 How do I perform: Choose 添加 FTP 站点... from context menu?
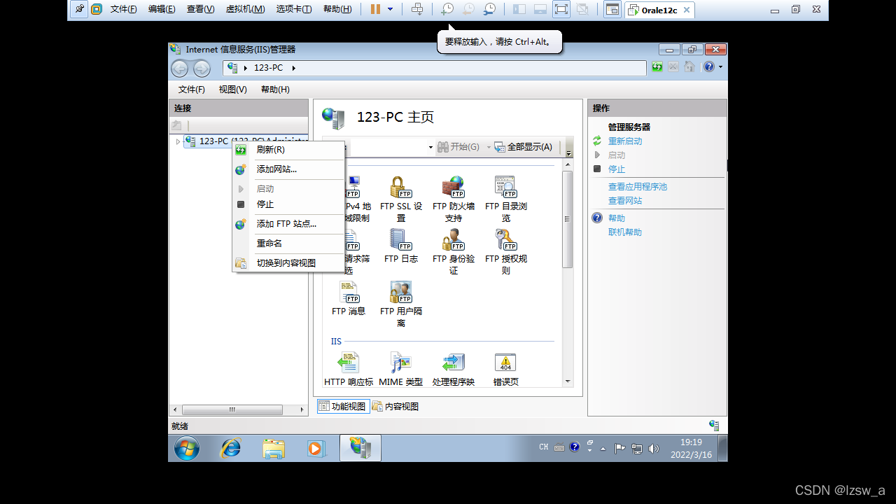coord(288,224)
